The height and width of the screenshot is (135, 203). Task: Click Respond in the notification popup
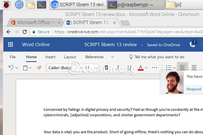pos(194,89)
